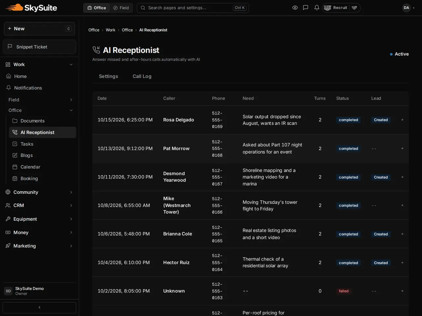
Task: Open Notifications in the sidebar
Action: [x=39, y=88]
